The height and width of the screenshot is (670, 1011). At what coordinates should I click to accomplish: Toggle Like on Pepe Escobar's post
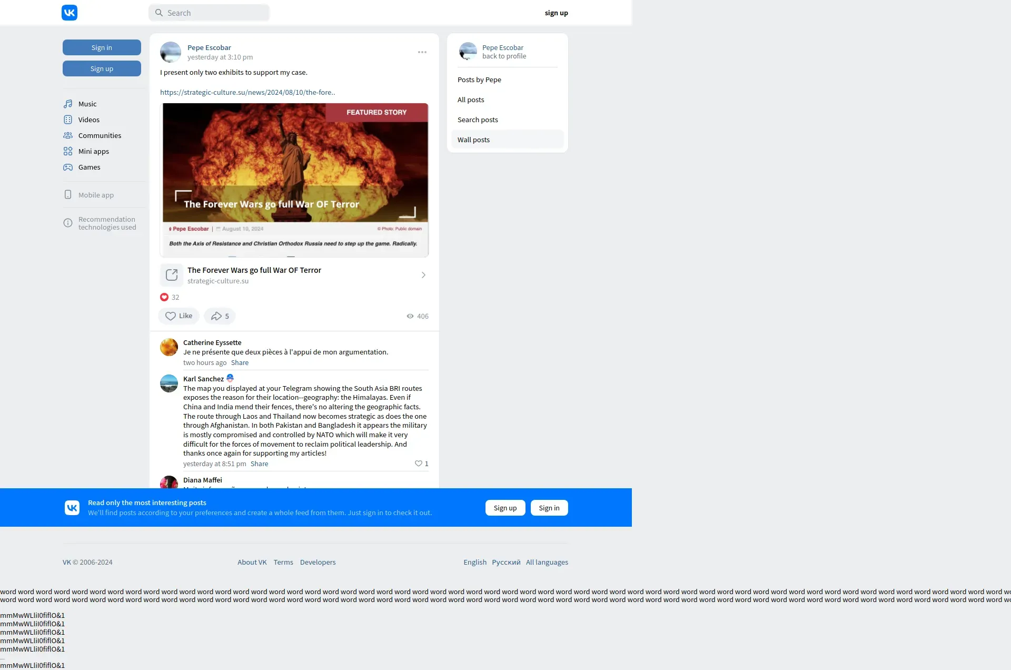pyautogui.click(x=179, y=316)
